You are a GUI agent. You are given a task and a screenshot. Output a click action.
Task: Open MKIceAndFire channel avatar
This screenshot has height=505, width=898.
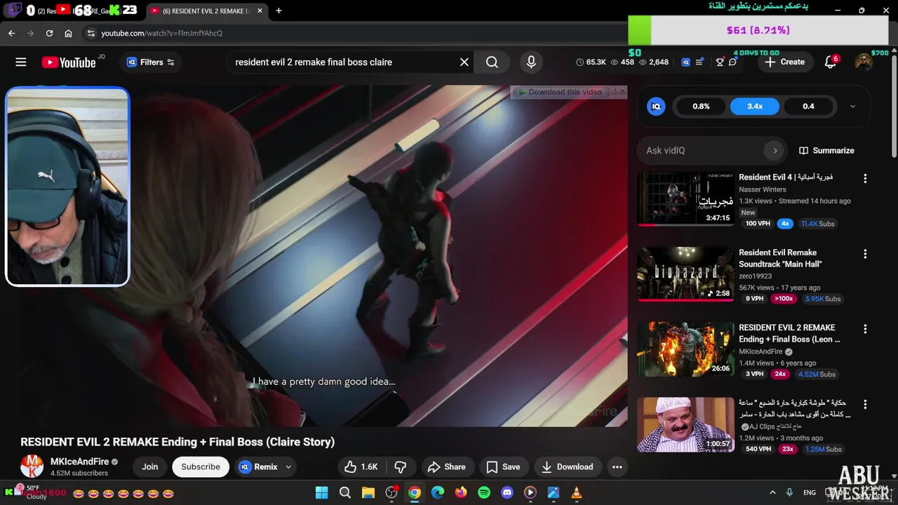(32, 466)
